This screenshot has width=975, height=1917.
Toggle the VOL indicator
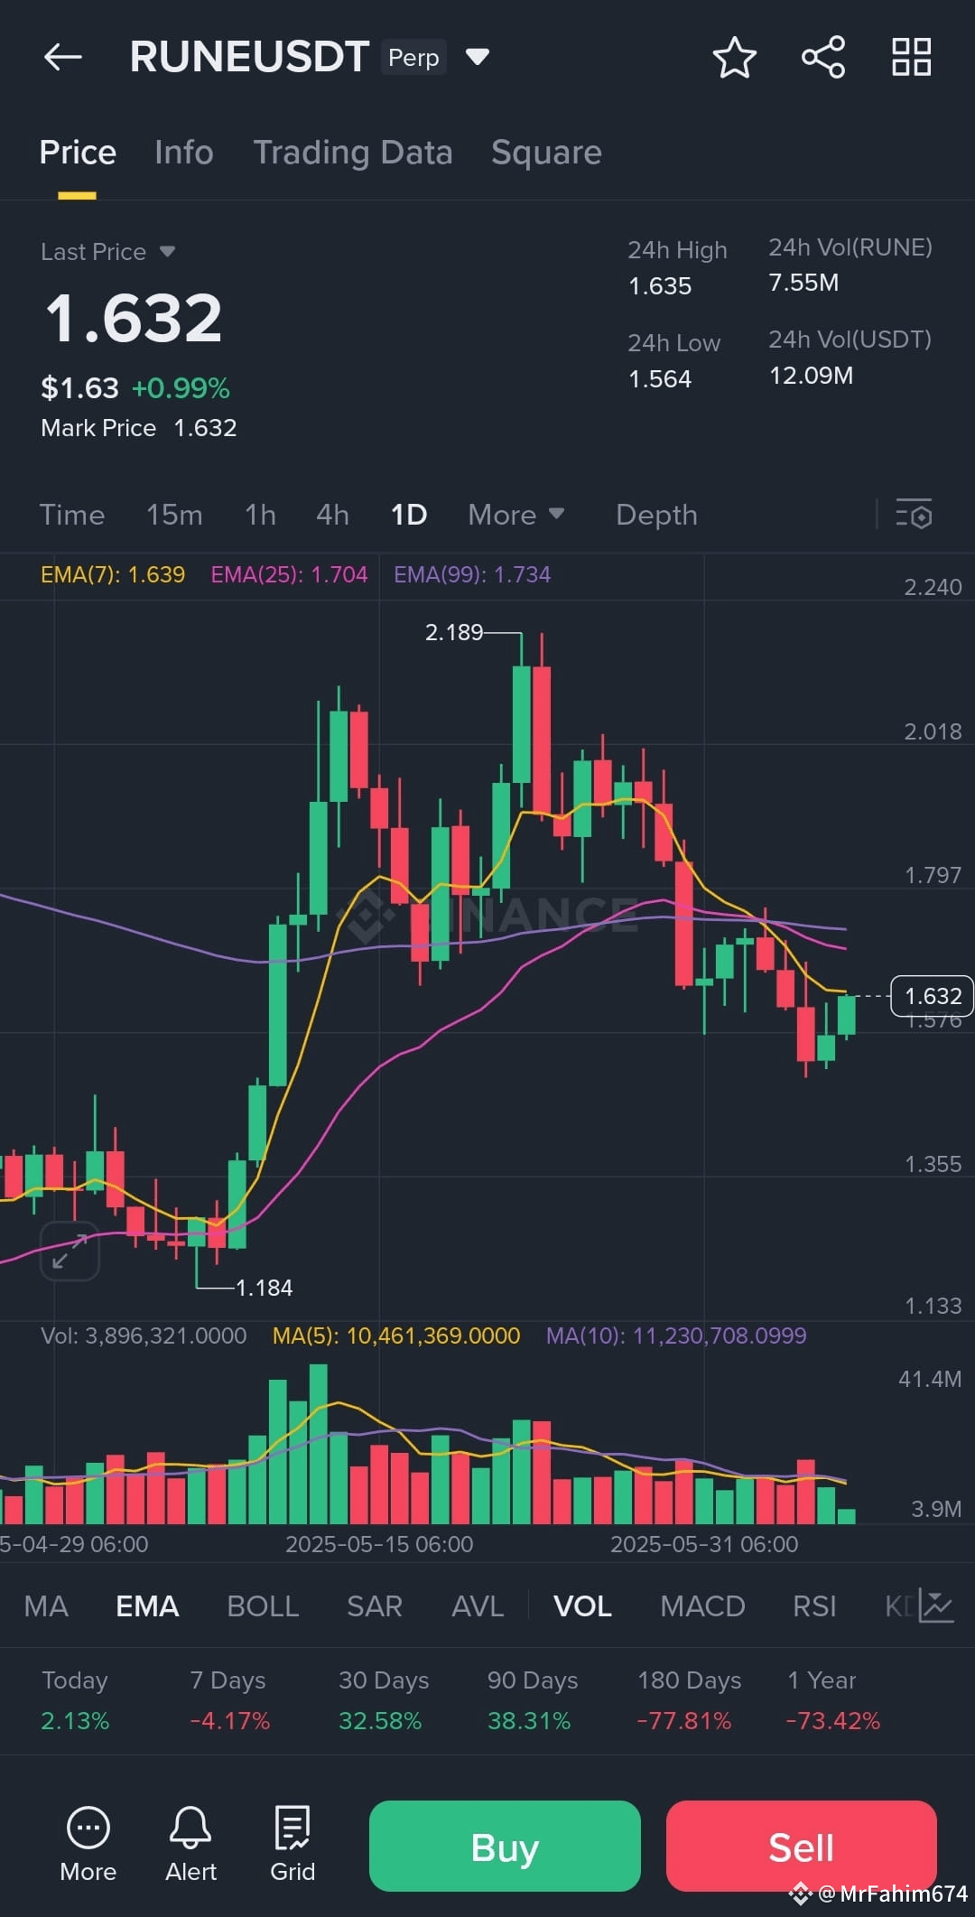582,1605
